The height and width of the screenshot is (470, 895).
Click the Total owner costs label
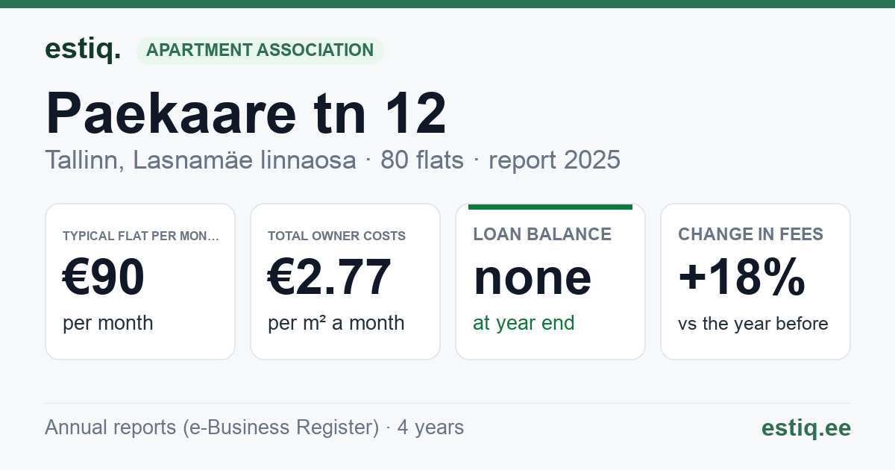point(337,236)
